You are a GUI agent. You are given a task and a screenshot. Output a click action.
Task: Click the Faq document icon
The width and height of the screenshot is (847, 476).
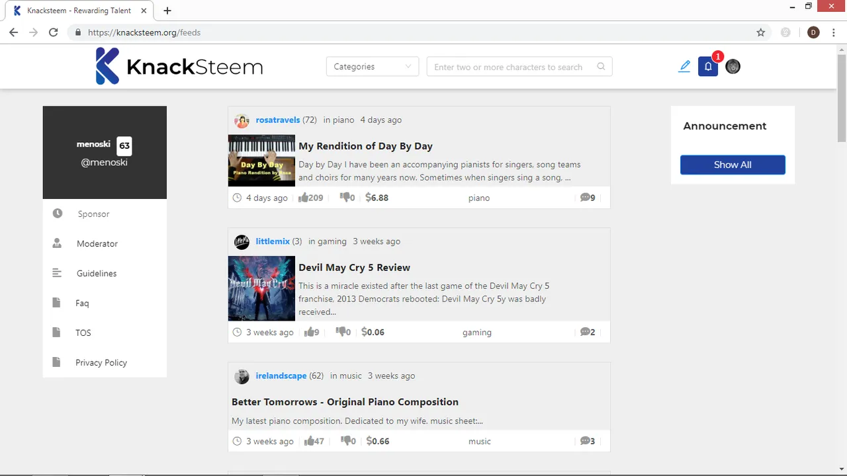56,303
